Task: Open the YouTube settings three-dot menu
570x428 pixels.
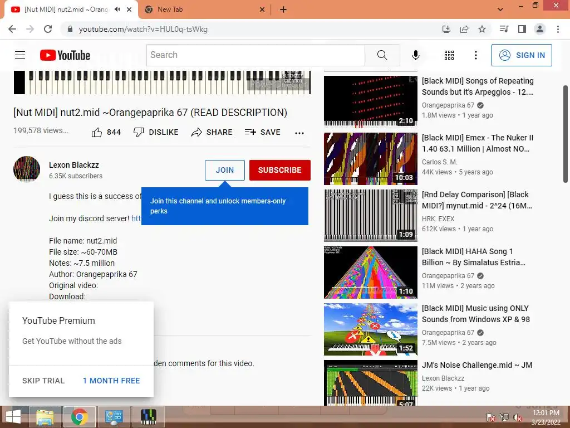Action: pyautogui.click(x=475, y=55)
